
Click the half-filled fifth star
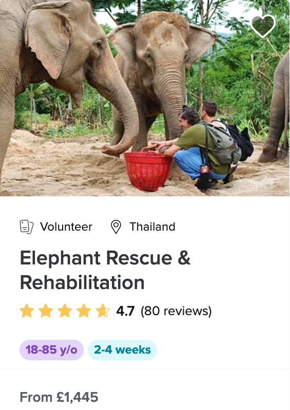[103, 311]
